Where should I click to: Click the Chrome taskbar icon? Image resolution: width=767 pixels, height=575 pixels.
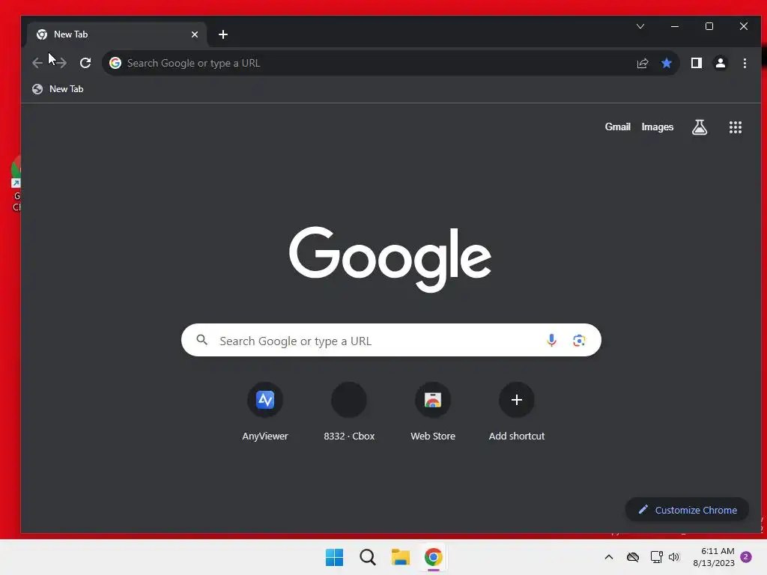(x=434, y=557)
